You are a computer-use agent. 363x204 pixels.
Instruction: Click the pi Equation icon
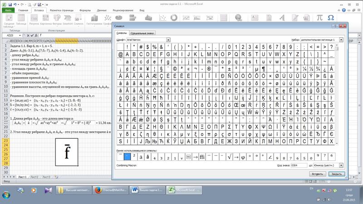[x=319, y=18]
